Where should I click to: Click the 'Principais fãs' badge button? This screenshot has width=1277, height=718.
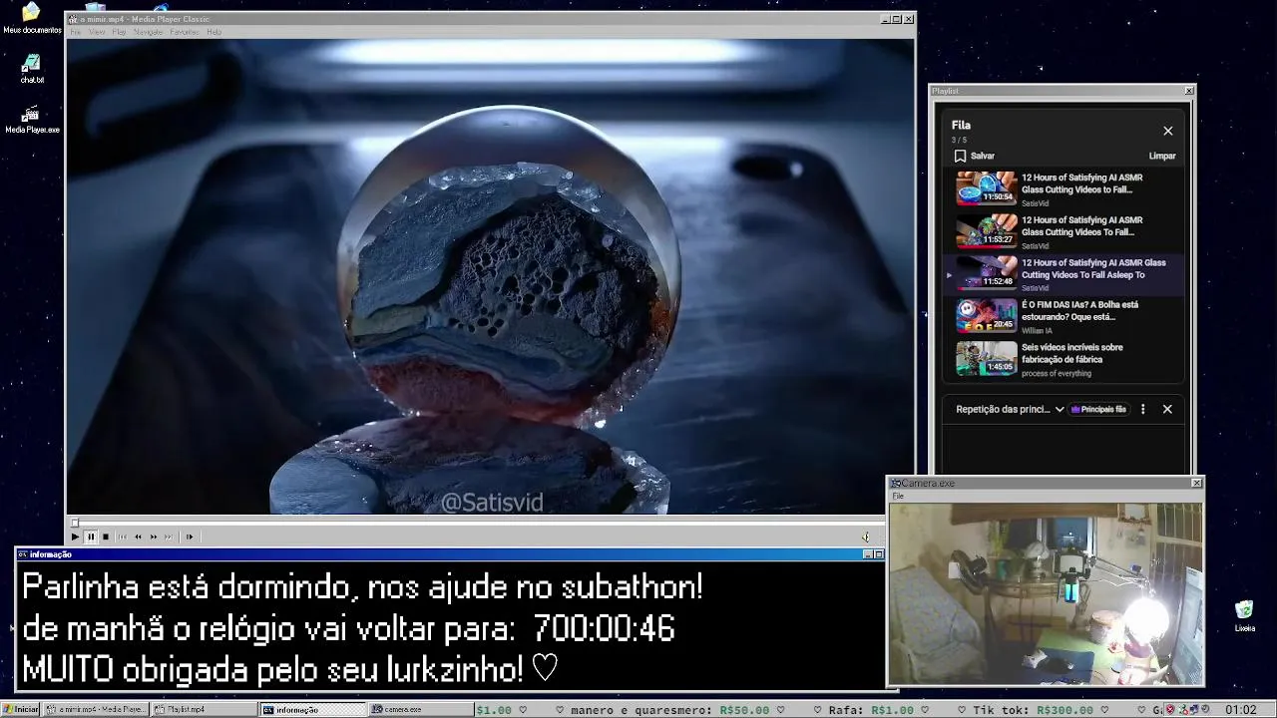(x=1098, y=409)
